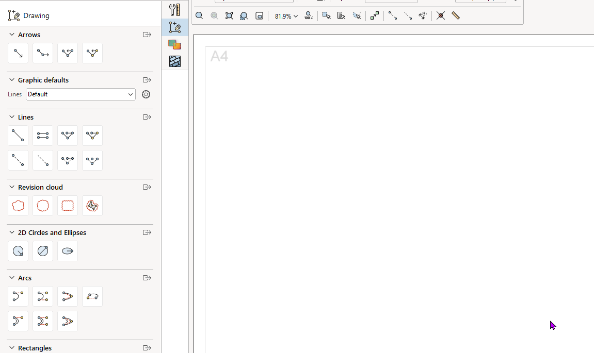Screen dimensions: 594x353
Task: Collapse the 2D Circles and Ellipses section
Action: click(12, 232)
